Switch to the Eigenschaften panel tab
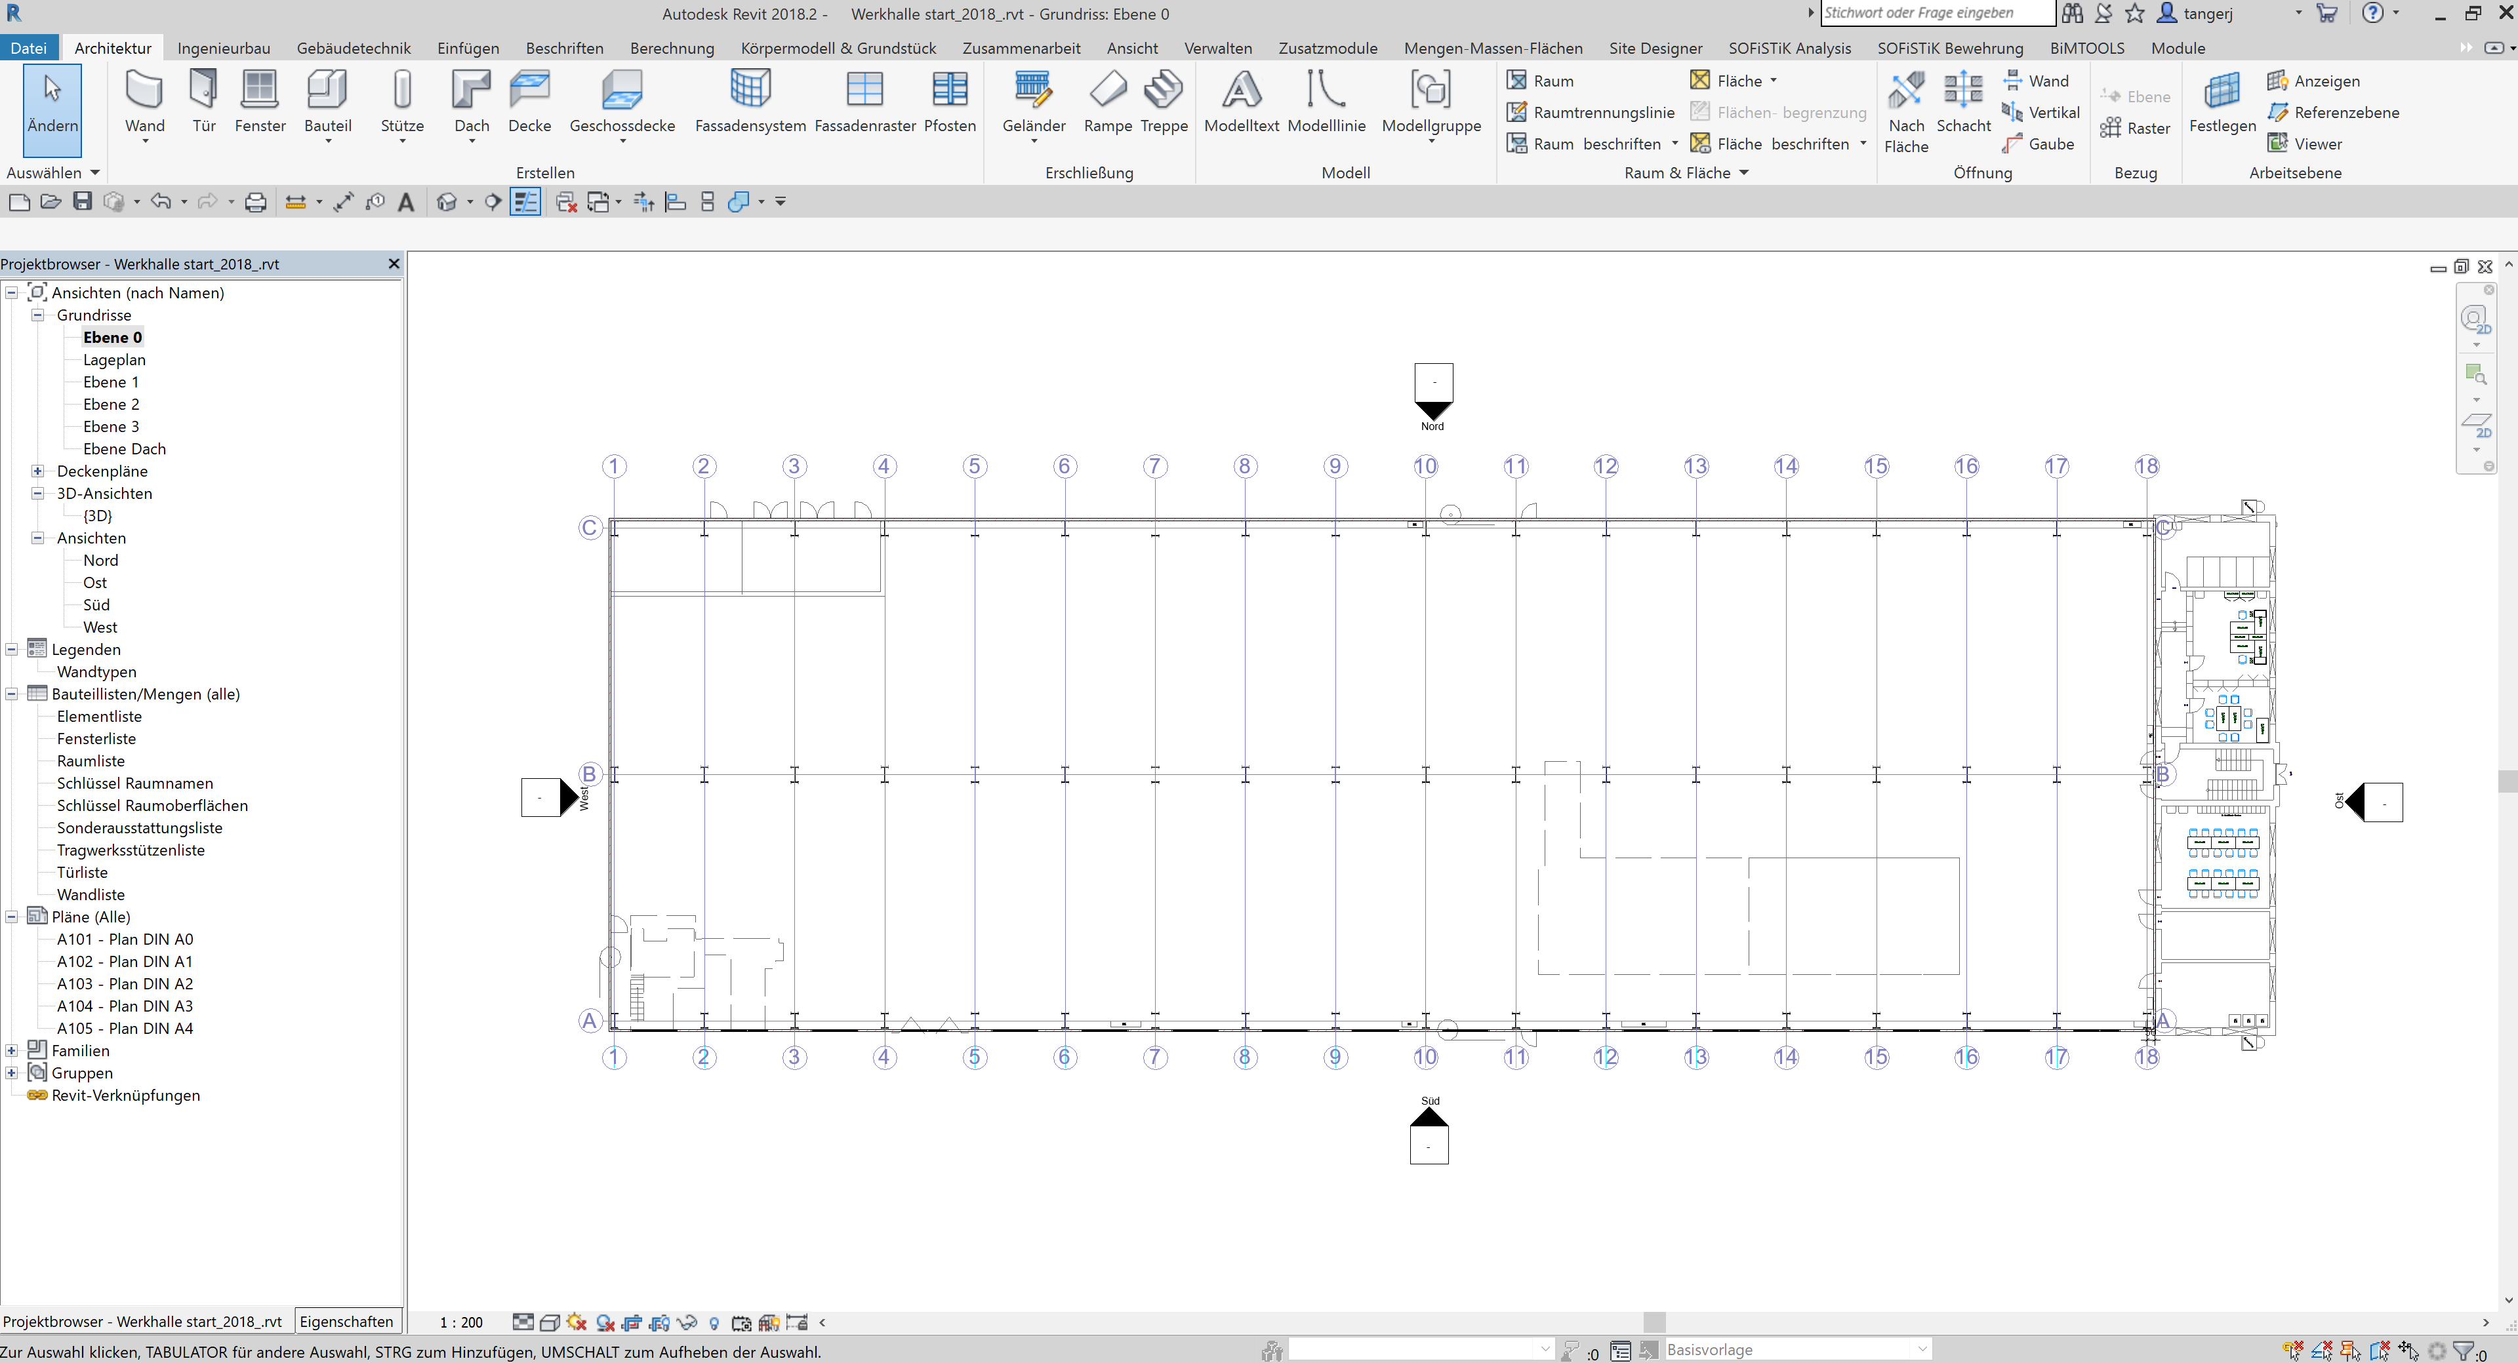 346,1321
